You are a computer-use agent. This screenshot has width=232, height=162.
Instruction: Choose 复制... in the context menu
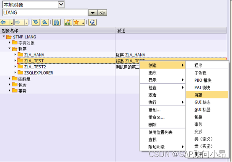pos(162,110)
